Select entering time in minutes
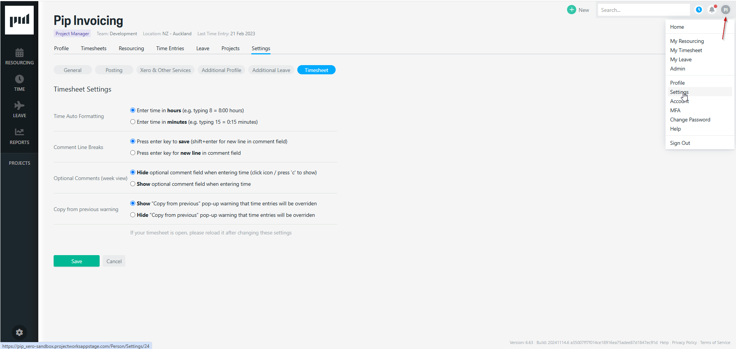 (x=133, y=121)
